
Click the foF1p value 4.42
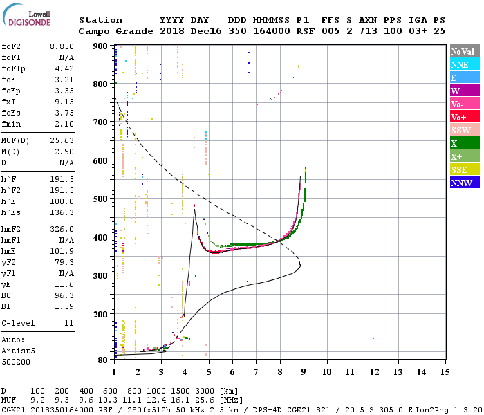(64, 69)
